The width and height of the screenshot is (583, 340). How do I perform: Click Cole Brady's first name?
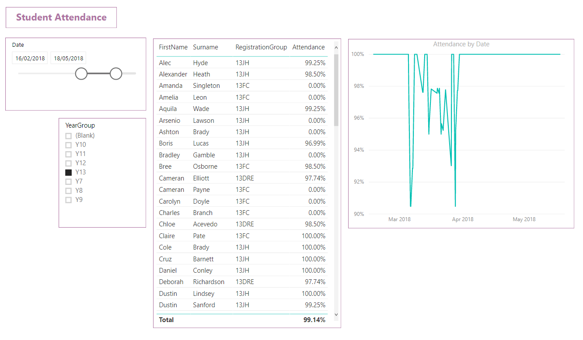165,247
